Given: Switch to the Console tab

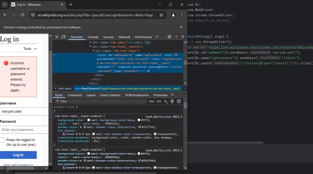Looking at the screenshot, I should (x=93, y=37).
